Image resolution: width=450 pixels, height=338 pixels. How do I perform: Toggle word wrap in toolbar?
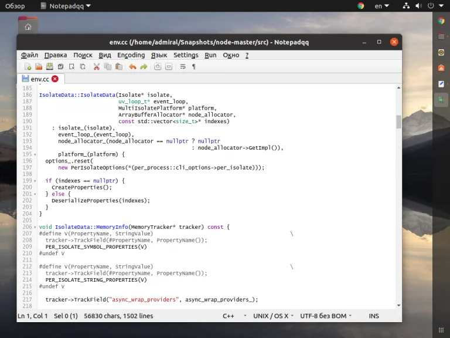pyautogui.click(x=183, y=67)
